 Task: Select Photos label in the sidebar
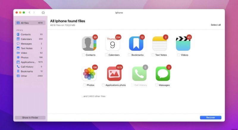[25, 58]
